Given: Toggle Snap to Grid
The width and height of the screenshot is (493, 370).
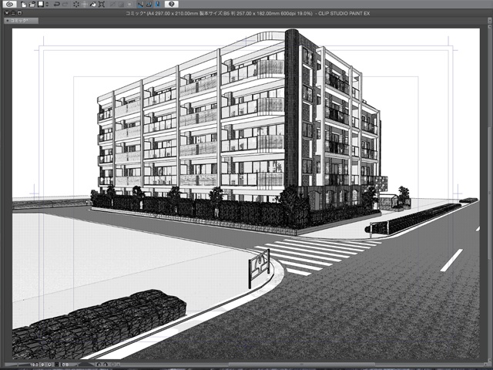Looking at the screenshot, I should point(157,5).
